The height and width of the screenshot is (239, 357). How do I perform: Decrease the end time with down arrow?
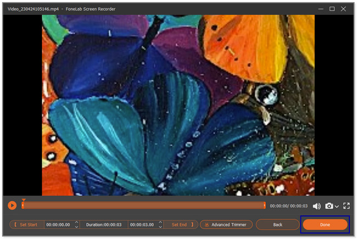(x=160, y=227)
